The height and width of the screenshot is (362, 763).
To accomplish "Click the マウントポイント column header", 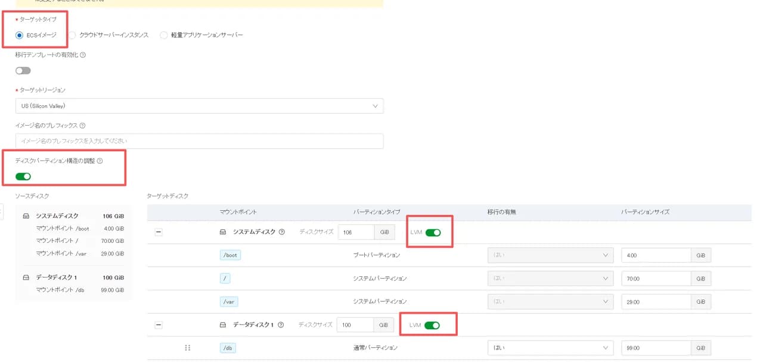I will pyautogui.click(x=238, y=213).
